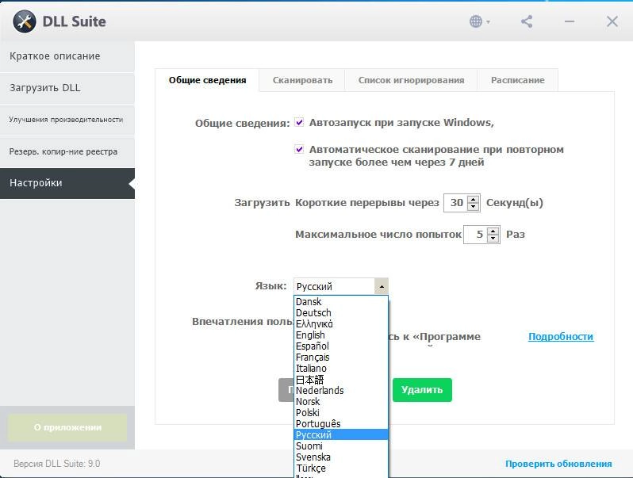
Task: Switch to the Расписание tab
Action: pos(517,80)
